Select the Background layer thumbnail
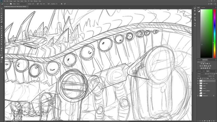 [201, 96]
